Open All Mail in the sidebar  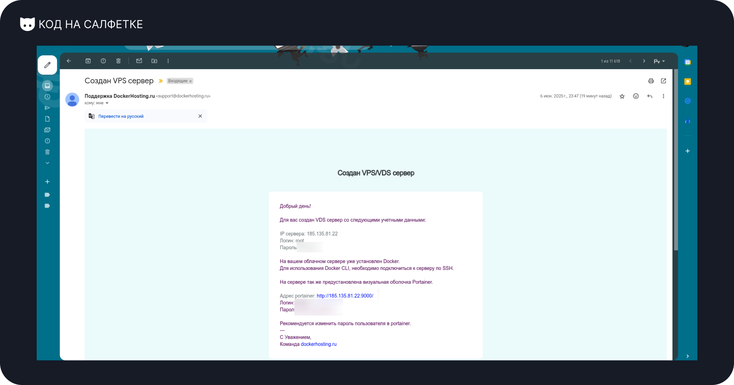pos(47,130)
